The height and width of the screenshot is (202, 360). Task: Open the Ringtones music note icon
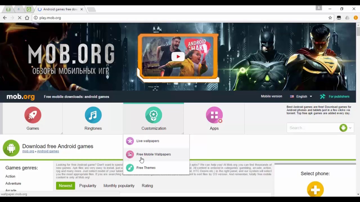(x=93, y=115)
